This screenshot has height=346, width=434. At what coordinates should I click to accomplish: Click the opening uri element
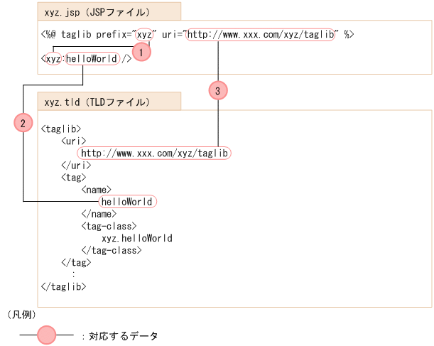tap(74, 141)
